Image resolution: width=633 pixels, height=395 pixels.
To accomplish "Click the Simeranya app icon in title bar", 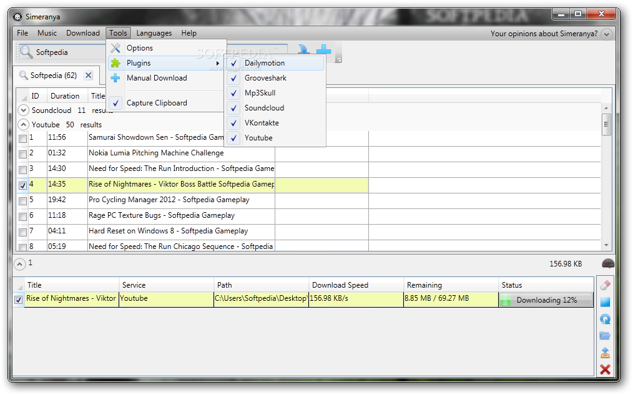I will pyautogui.click(x=17, y=17).
